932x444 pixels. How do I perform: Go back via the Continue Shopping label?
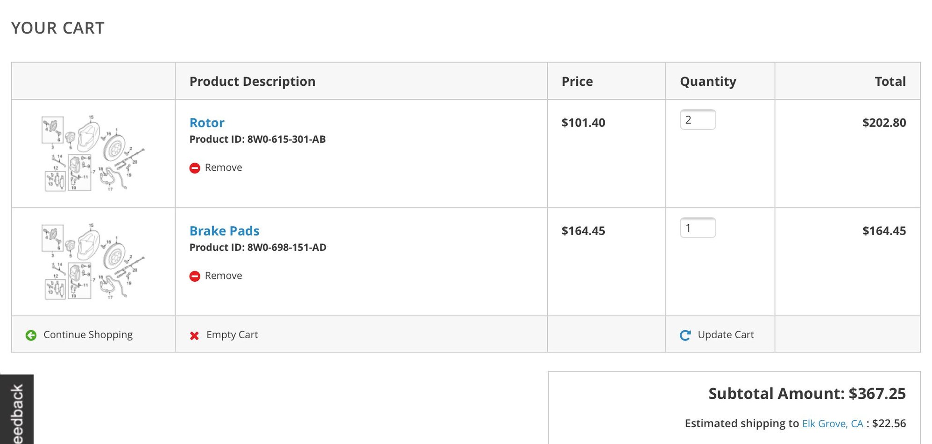click(x=88, y=335)
